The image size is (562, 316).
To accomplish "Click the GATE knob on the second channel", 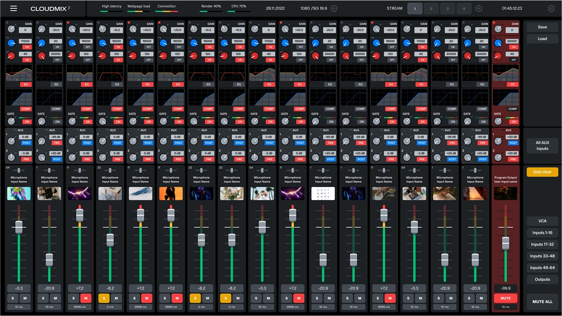I will click(41, 120).
